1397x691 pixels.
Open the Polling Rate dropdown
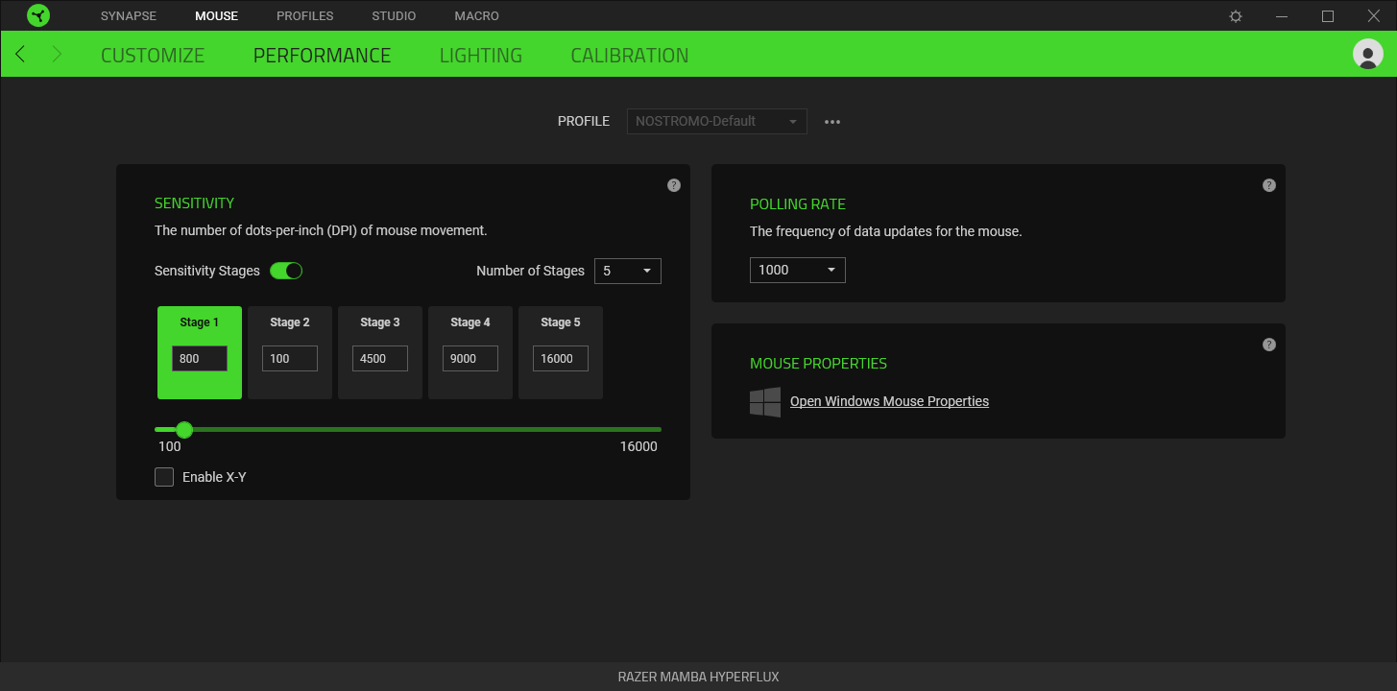click(797, 270)
